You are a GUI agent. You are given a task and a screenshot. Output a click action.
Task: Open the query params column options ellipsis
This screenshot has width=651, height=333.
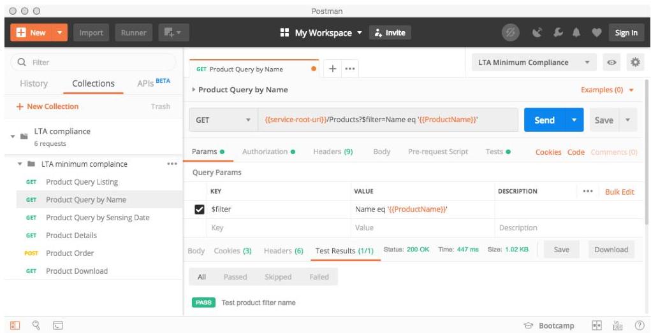point(587,191)
